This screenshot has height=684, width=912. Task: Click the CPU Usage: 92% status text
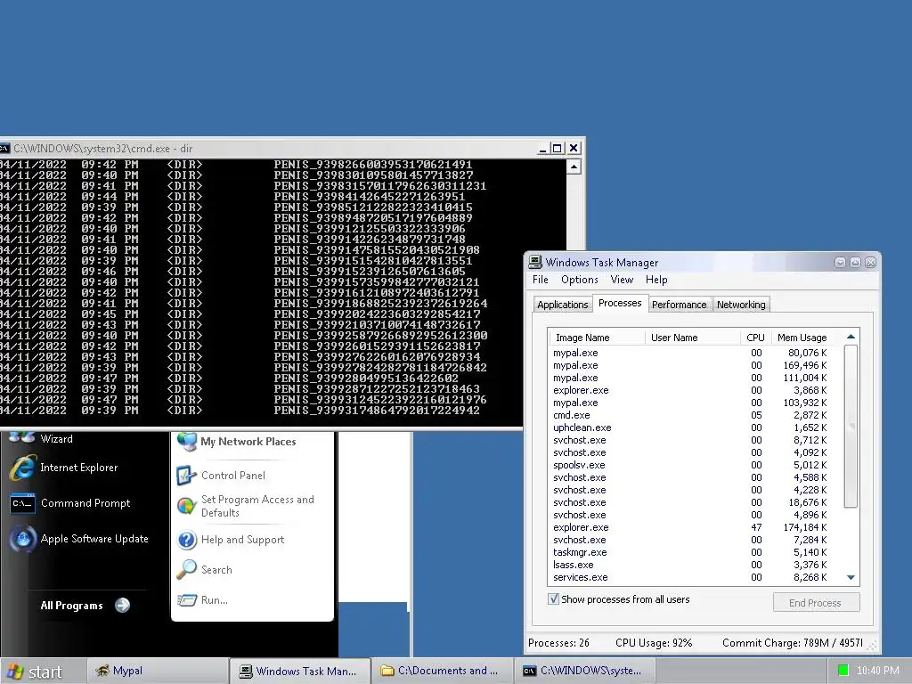point(654,643)
